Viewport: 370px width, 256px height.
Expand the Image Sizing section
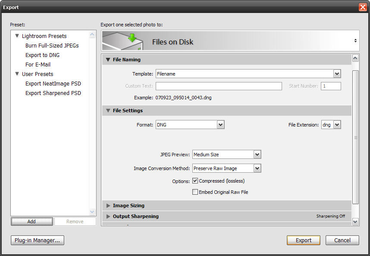108,205
